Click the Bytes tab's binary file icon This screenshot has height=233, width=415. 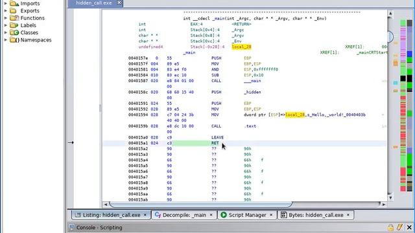click(x=283, y=215)
